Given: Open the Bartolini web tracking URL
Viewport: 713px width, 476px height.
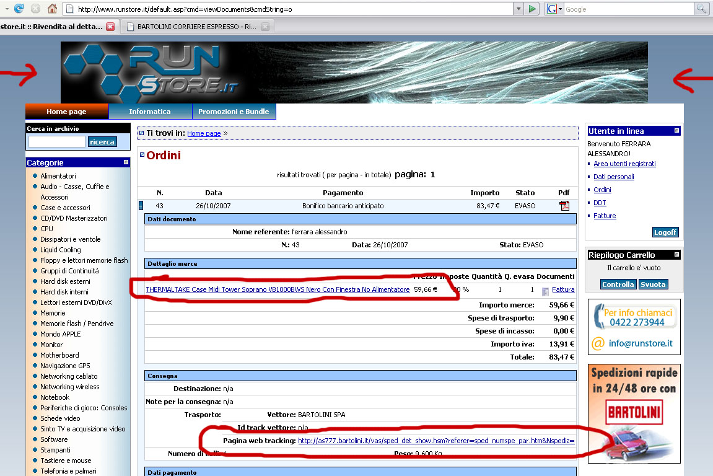Looking at the screenshot, I should [x=436, y=441].
